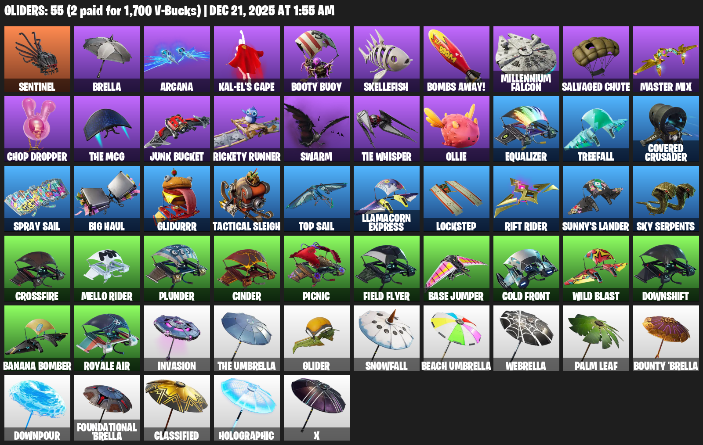Open the Skellefish glider item

coord(387,59)
